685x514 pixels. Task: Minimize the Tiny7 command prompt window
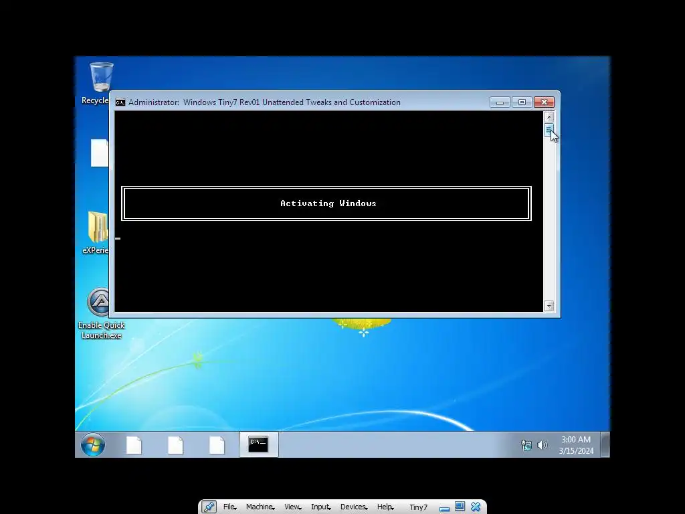pyautogui.click(x=500, y=102)
